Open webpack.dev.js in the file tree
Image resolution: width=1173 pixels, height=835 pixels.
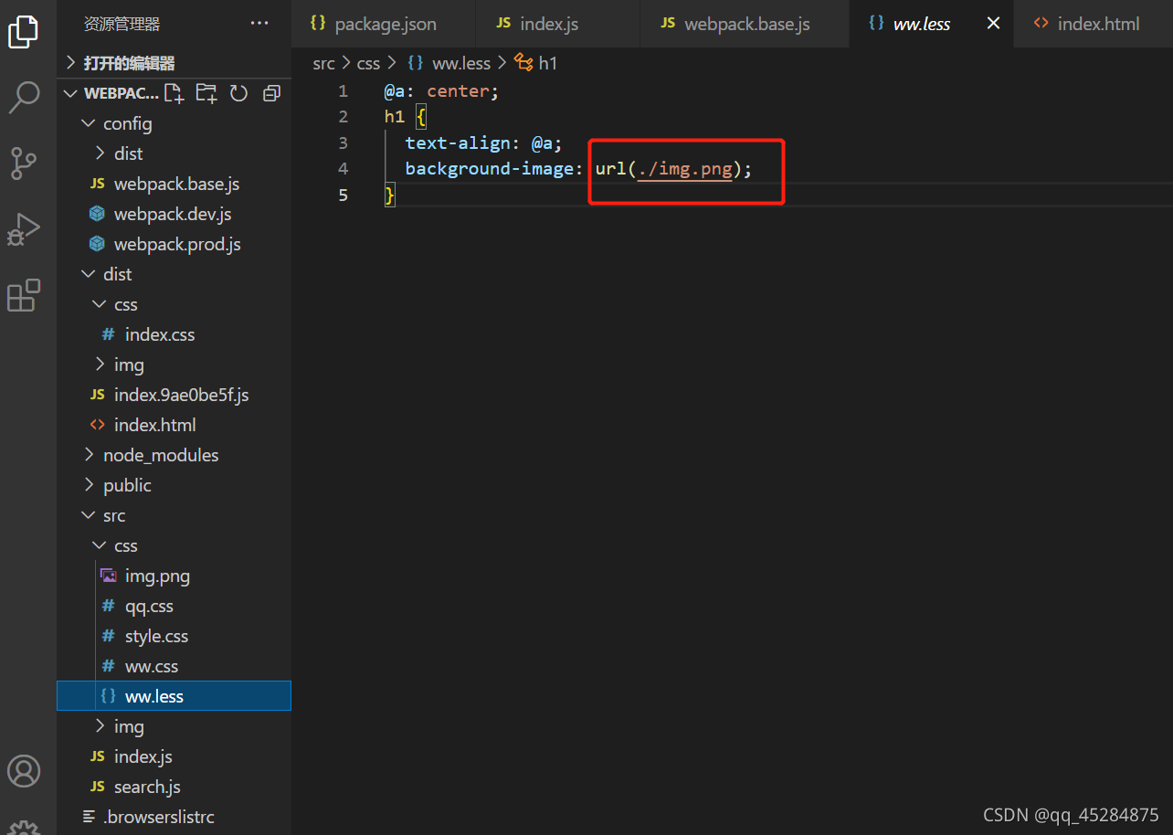174,214
